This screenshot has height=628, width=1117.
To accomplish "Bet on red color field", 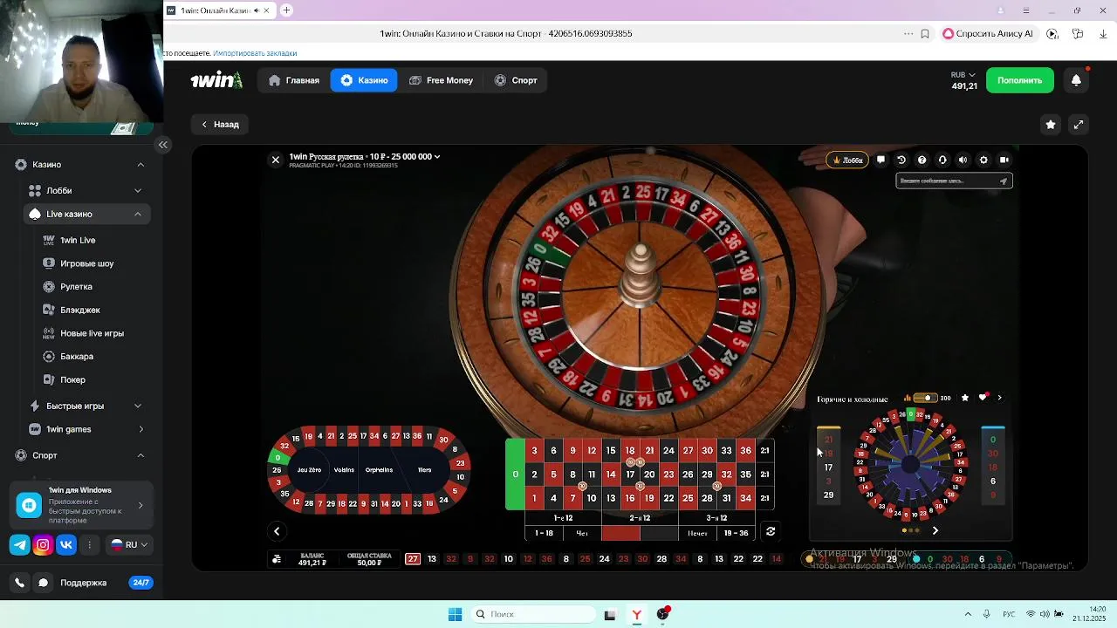I will [x=620, y=533].
